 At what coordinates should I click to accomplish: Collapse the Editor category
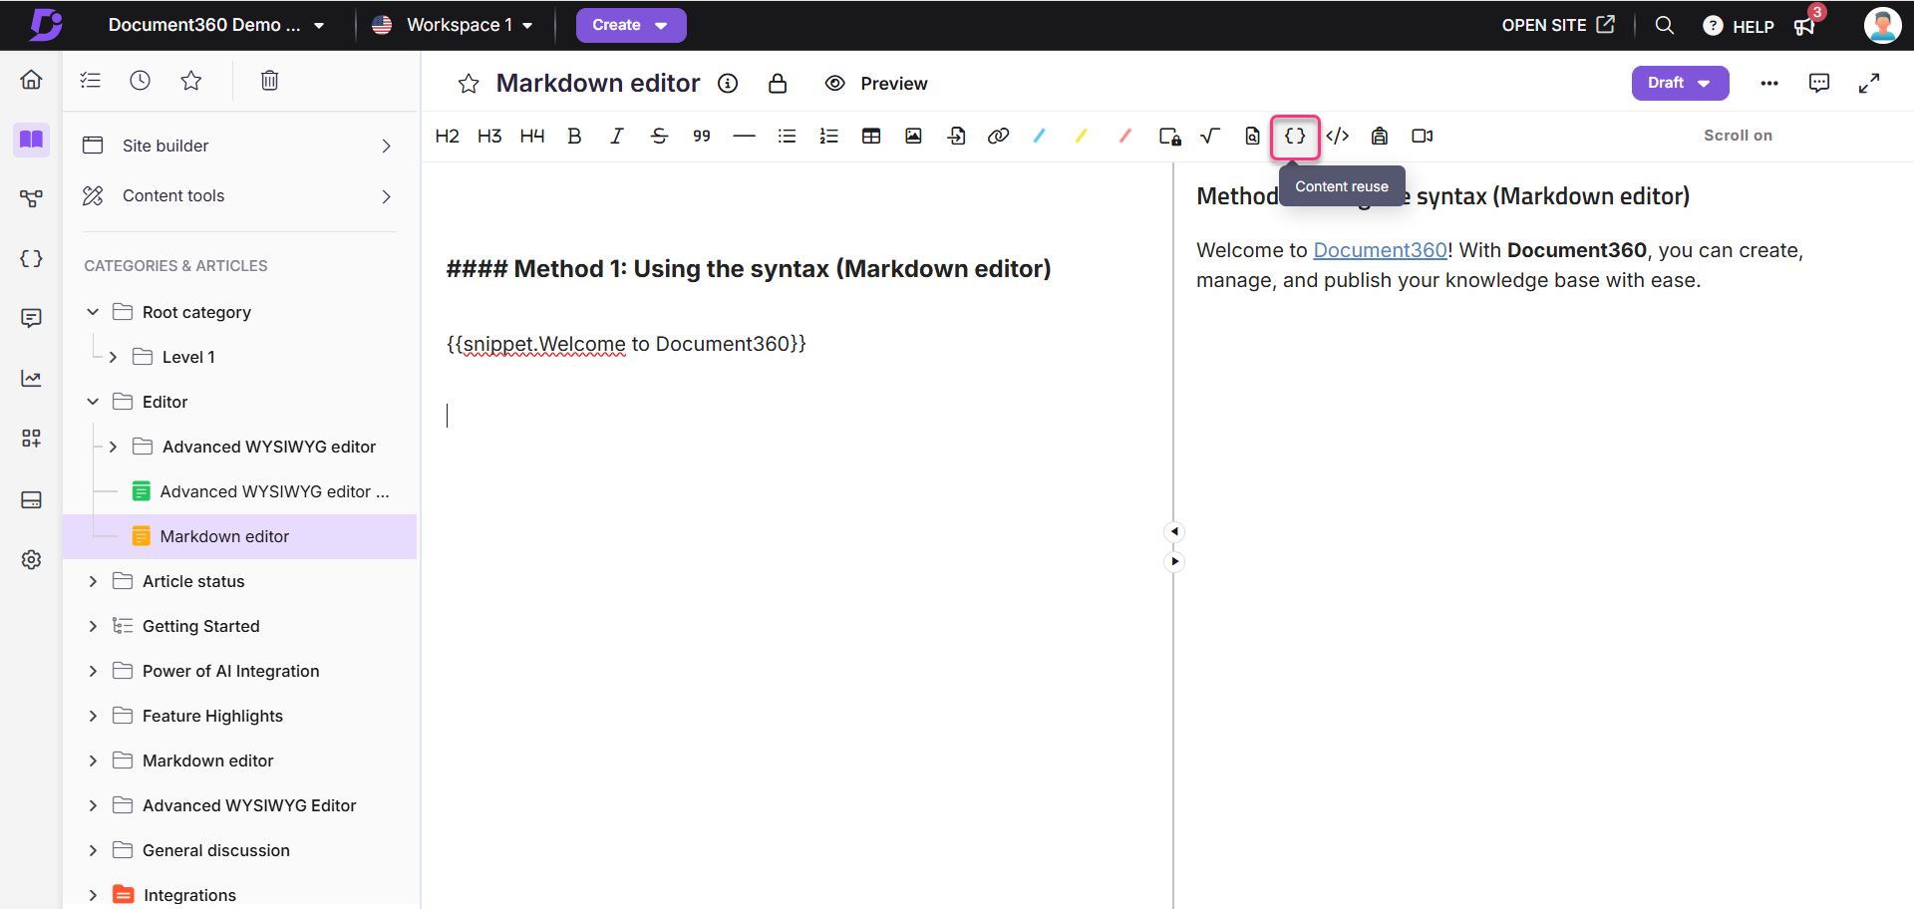tap(93, 402)
